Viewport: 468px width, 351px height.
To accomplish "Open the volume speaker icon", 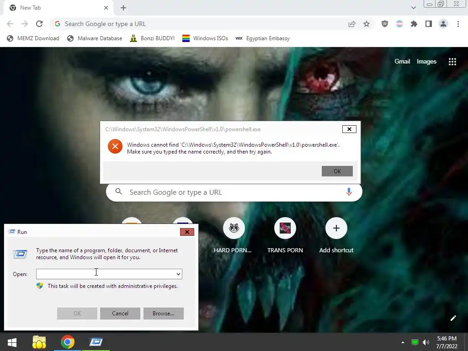I will tap(426, 342).
